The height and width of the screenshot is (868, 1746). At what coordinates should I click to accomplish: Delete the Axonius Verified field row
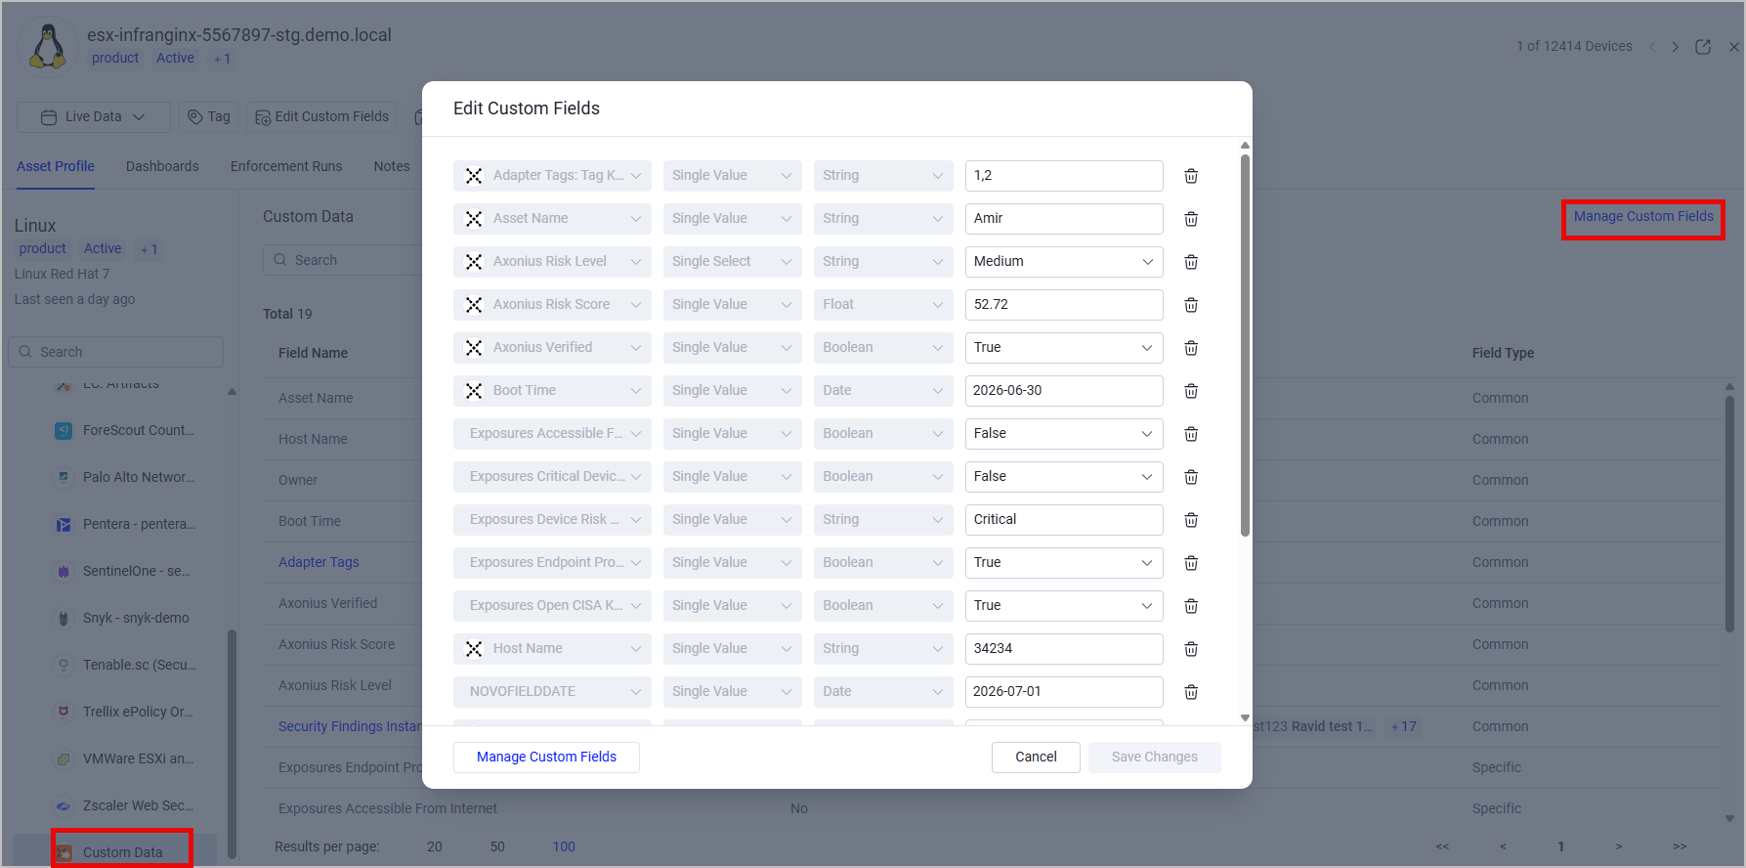[1191, 348]
